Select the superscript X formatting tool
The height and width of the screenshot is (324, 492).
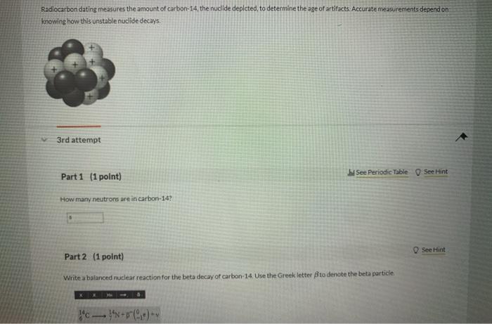pyautogui.click(x=82, y=294)
